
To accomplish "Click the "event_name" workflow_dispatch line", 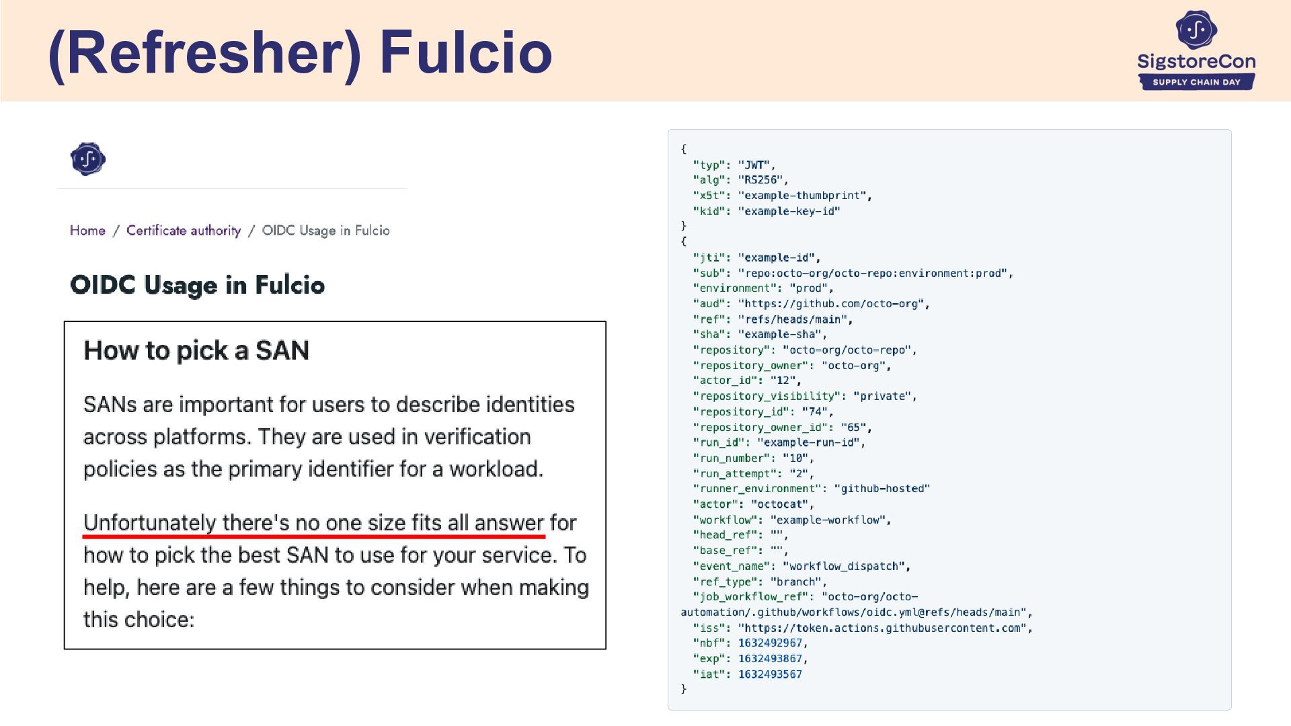I will pyautogui.click(x=801, y=566).
